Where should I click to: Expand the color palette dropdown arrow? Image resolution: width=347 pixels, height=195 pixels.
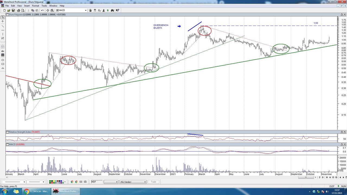coord(65,182)
